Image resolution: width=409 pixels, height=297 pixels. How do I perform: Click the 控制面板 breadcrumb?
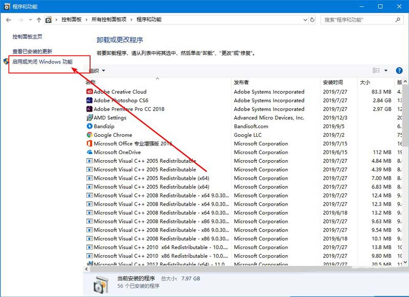(x=72, y=19)
